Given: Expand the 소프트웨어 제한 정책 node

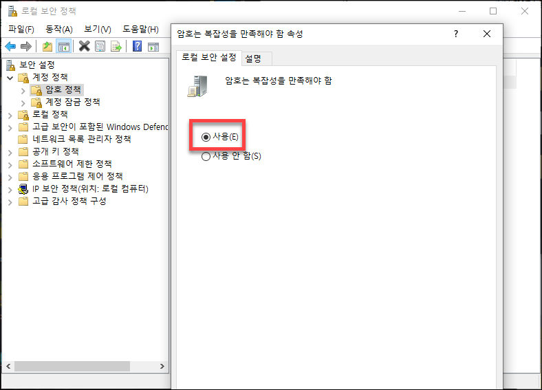Looking at the screenshot, I should (x=10, y=165).
